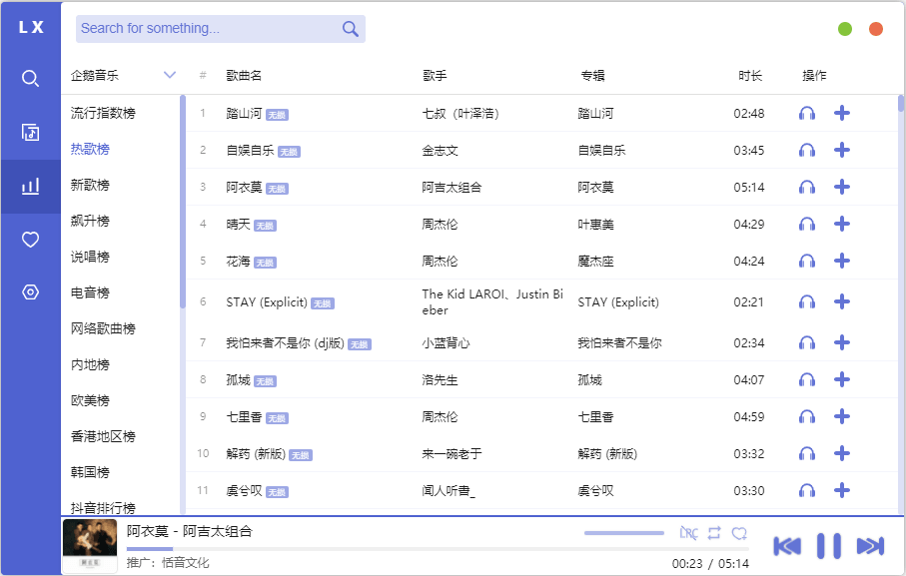Play 虞兮叹 with headphone icon
906x576 pixels.
tap(807, 490)
